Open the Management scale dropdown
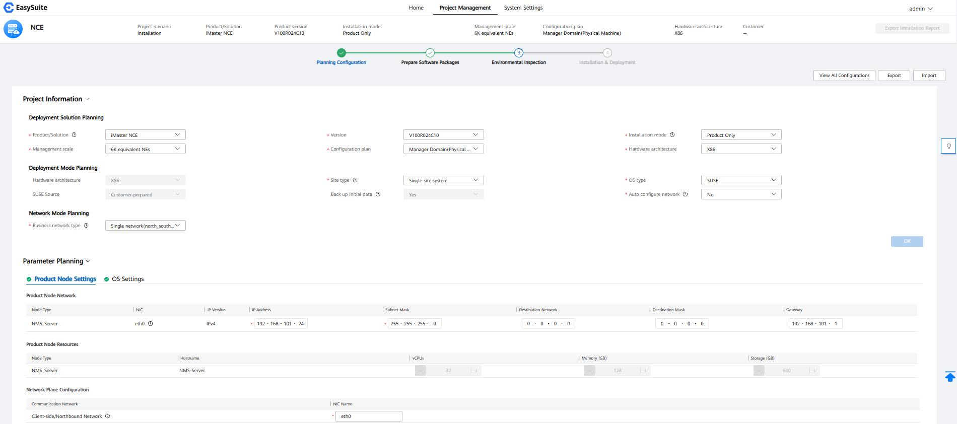The height and width of the screenshot is (424, 957). [146, 149]
